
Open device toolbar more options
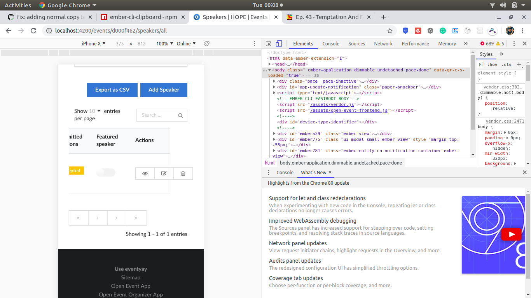pyautogui.click(x=255, y=43)
